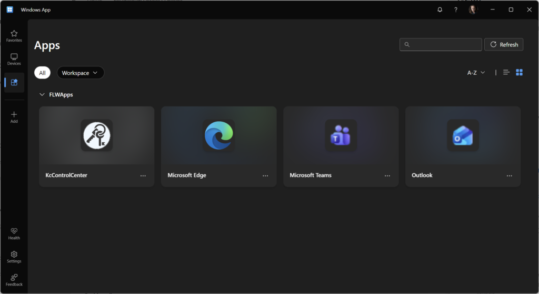Open the more options menu for Outlook
This screenshot has width=539, height=294.
510,175
